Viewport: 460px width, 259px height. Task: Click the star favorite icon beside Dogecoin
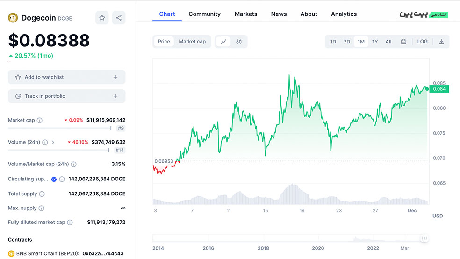pos(102,18)
